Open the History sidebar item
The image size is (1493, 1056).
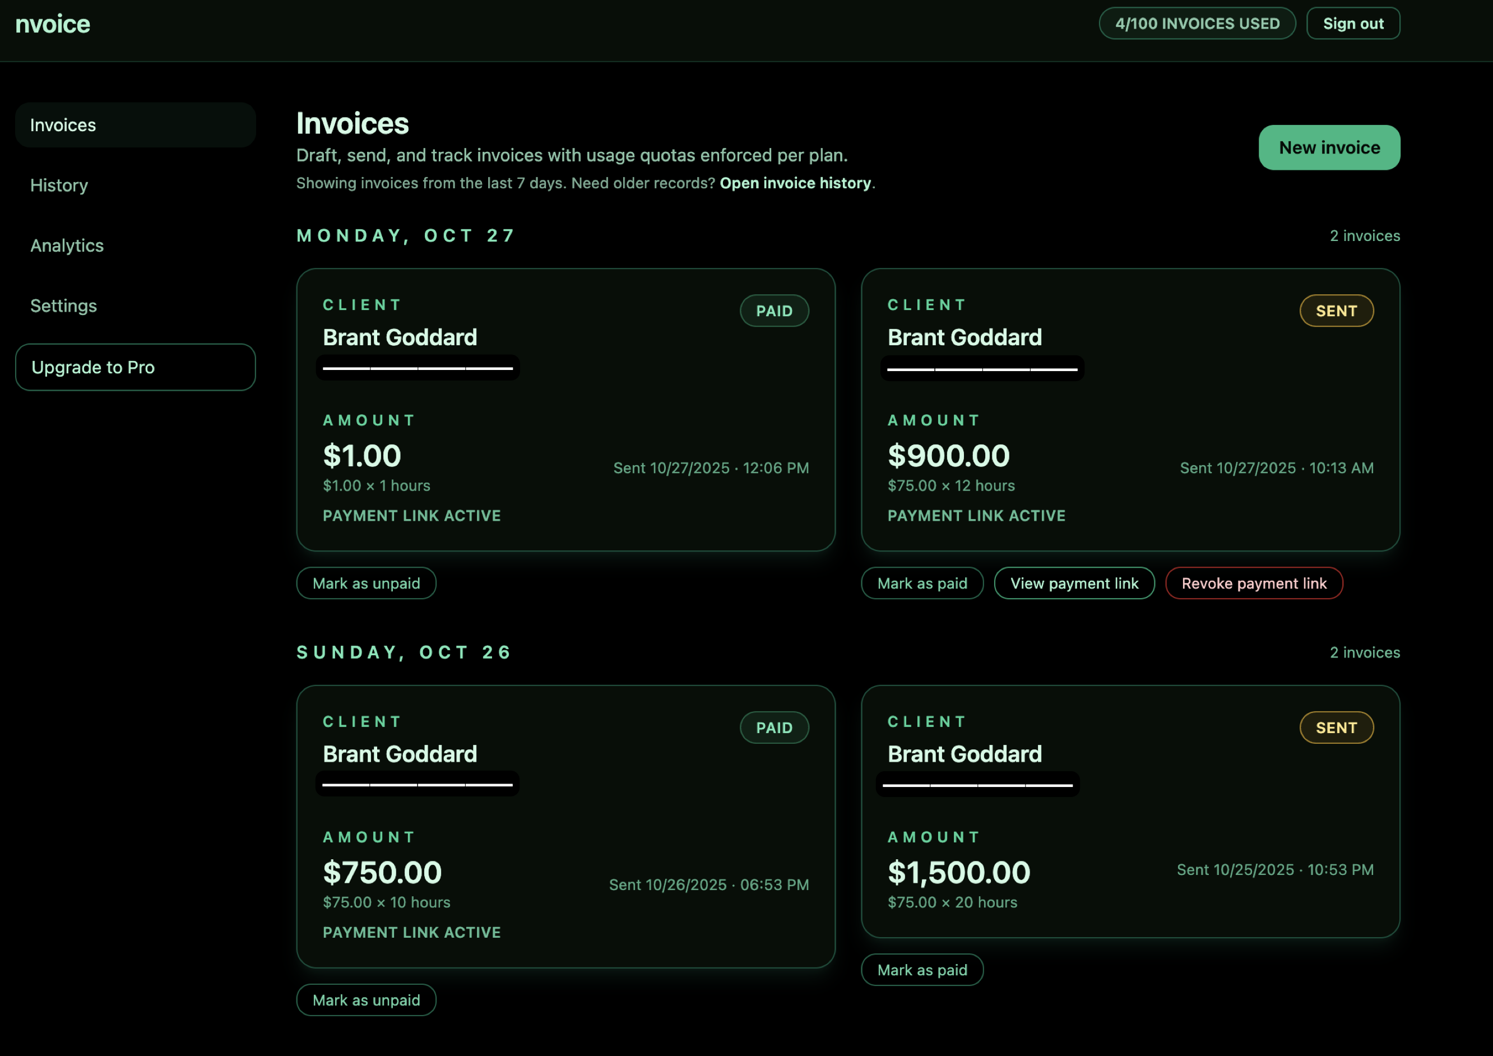pyautogui.click(x=59, y=186)
